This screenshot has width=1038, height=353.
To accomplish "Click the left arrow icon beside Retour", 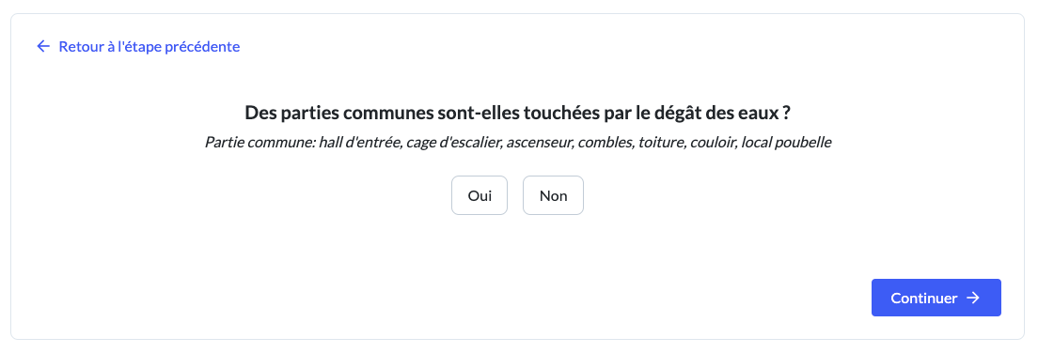I will pyautogui.click(x=43, y=46).
